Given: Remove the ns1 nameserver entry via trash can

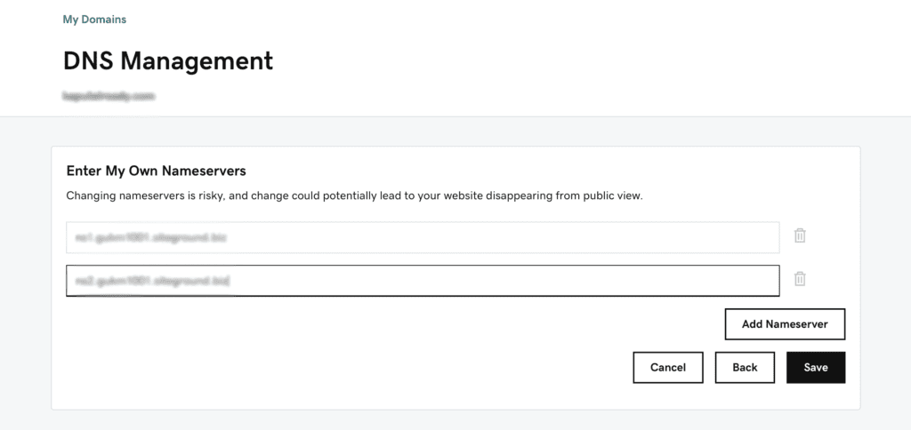Looking at the screenshot, I should pos(800,235).
